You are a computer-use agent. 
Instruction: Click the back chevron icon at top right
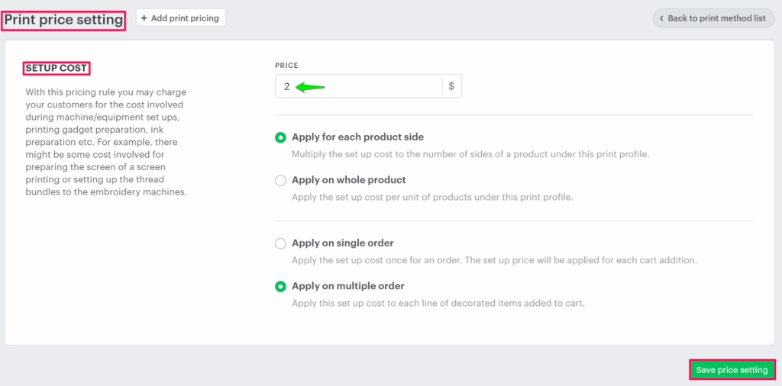(x=661, y=18)
